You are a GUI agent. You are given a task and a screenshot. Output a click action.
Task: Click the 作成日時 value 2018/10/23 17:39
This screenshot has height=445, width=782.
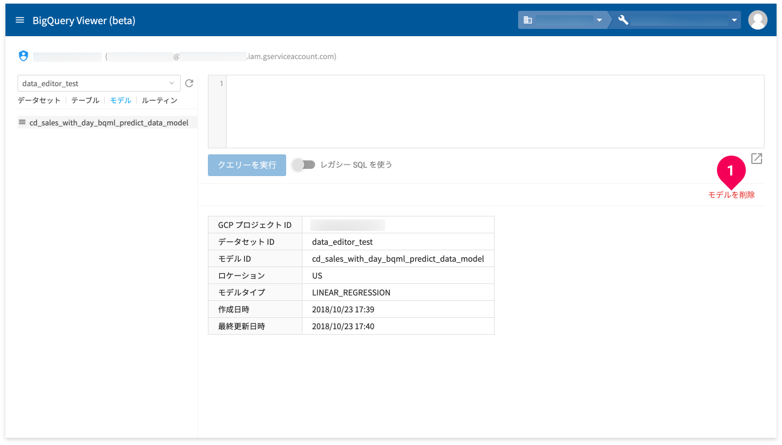coord(343,309)
